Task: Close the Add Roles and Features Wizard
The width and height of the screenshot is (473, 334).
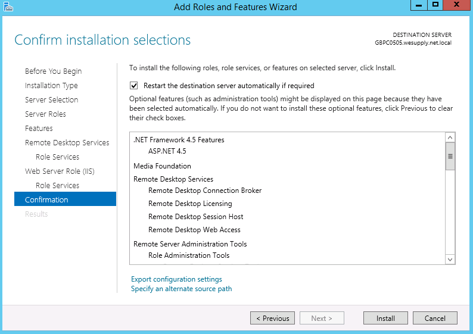Action: (x=457, y=5)
